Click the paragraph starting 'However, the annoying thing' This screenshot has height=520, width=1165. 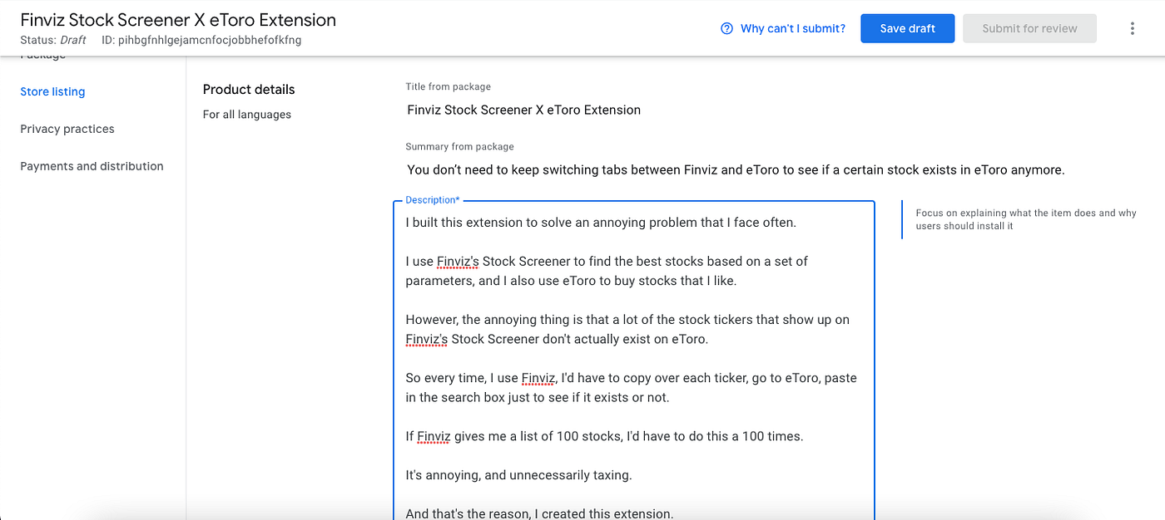pos(627,329)
